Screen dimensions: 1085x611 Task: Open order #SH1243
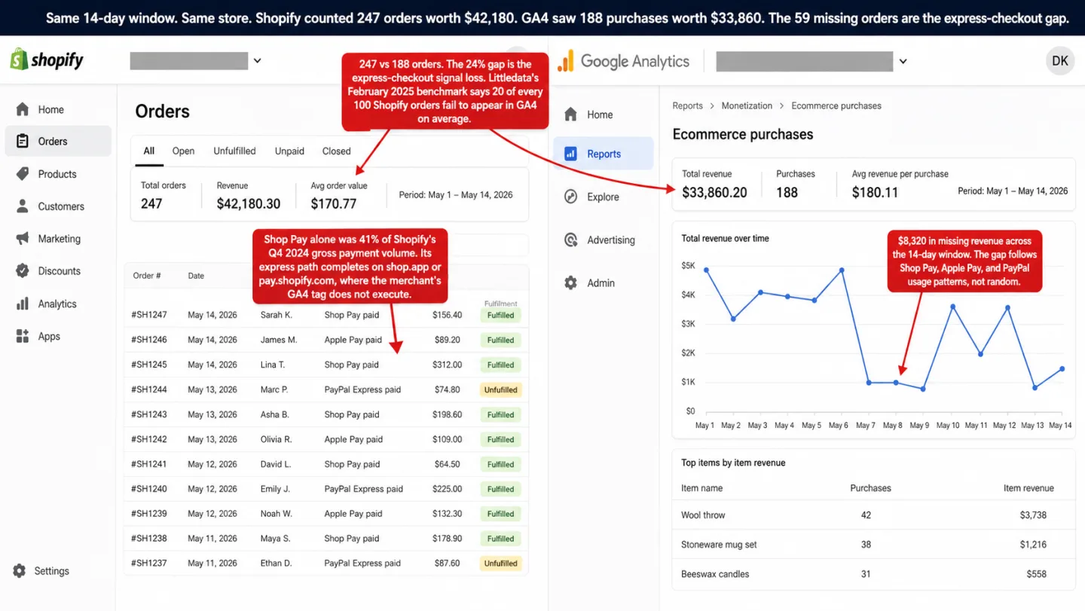click(148, 414)
